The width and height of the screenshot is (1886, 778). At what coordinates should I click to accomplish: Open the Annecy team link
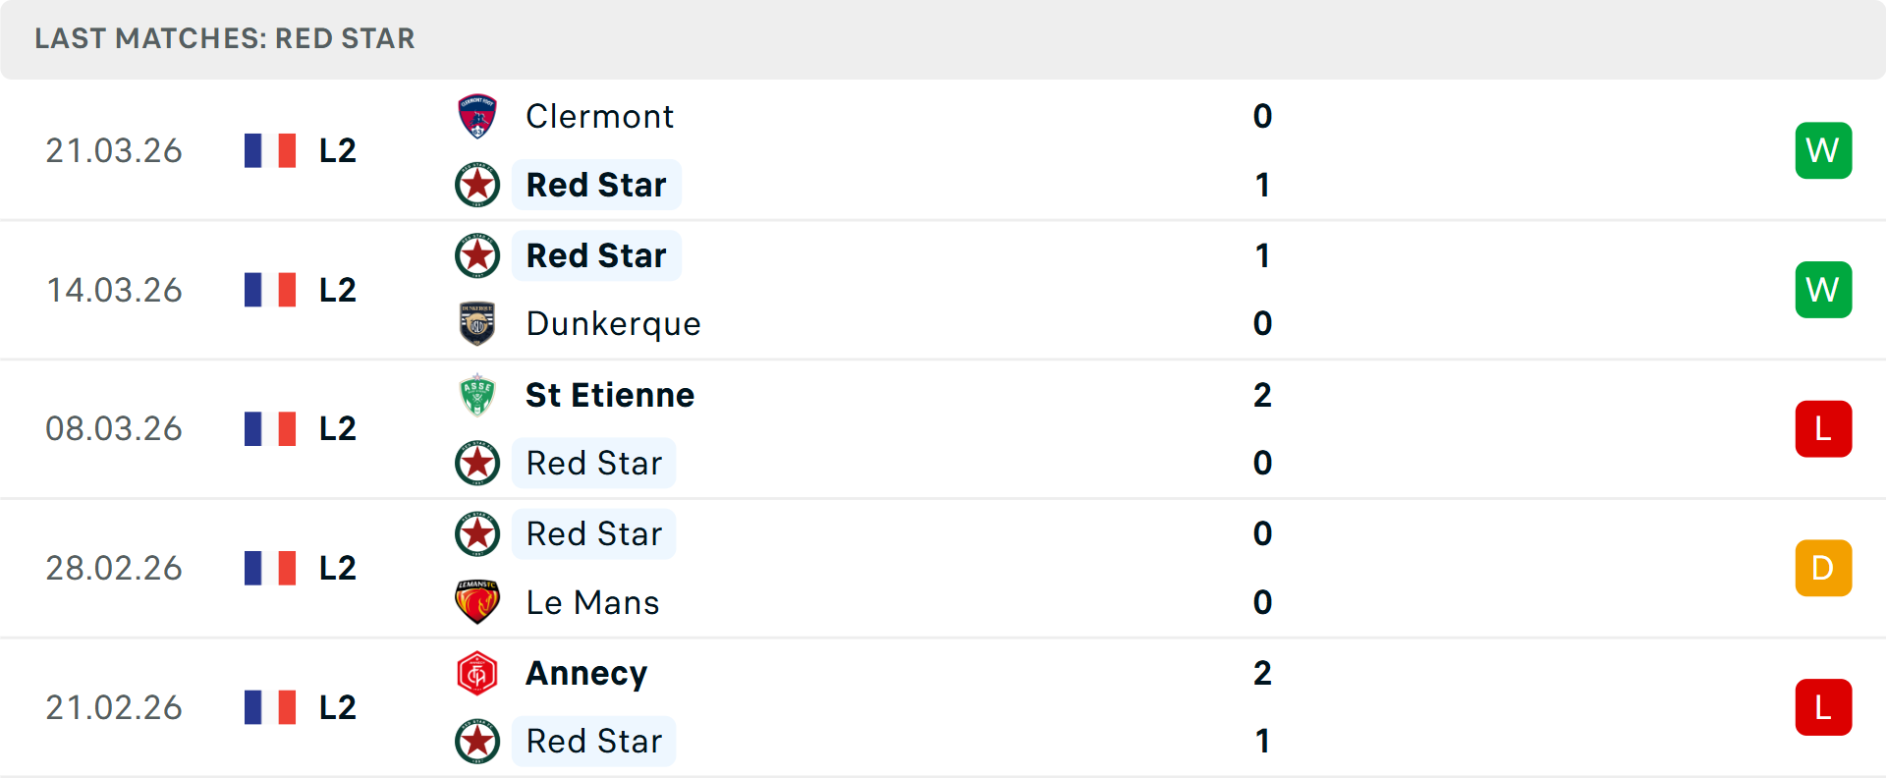[586, 673]
